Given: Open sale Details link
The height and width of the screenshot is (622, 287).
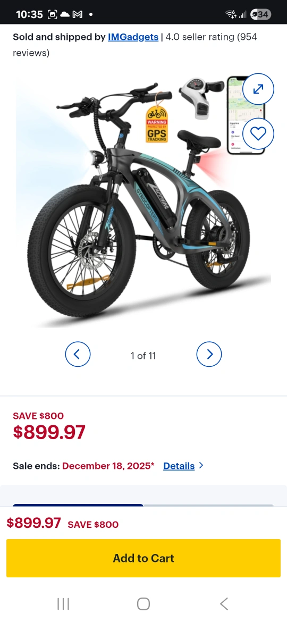Looking at the screenshot, I should click(179, 466).
